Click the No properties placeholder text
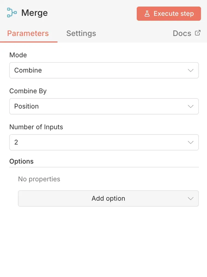Screen dimensions: 207x277 click(x=39, y=179)
